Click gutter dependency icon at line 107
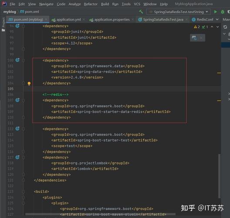The width and height of the screenshot is (230, 218). [17, 100]
